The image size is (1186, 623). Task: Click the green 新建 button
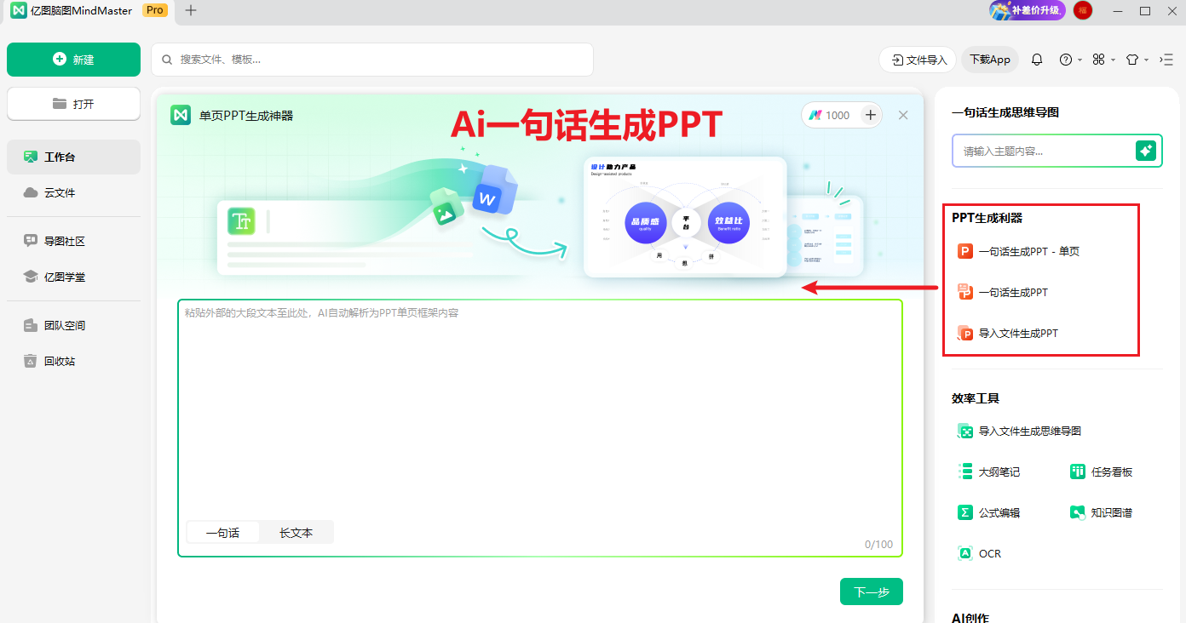73,60
